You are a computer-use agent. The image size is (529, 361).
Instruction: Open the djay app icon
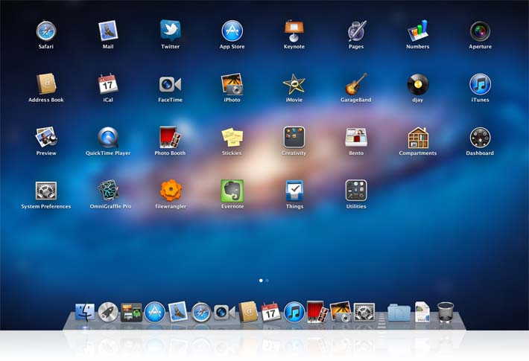tap(418, 84)
